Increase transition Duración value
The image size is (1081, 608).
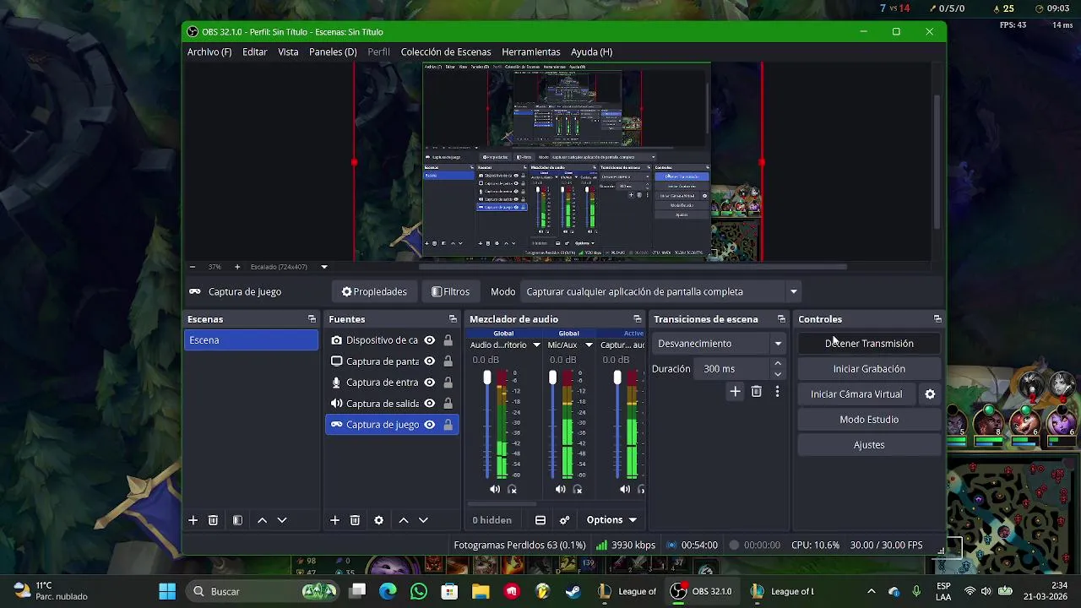[x=778, y=364]
